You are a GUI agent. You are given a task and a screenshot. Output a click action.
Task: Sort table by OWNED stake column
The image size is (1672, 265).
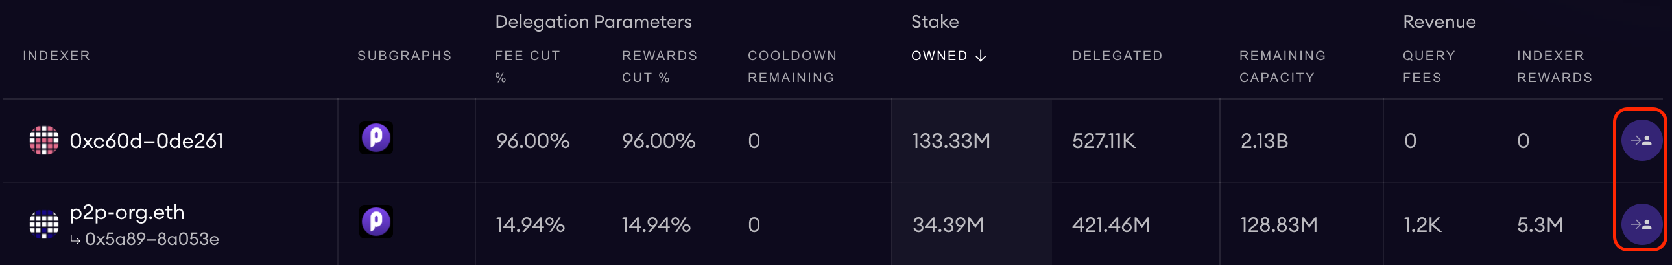(939, 56)
